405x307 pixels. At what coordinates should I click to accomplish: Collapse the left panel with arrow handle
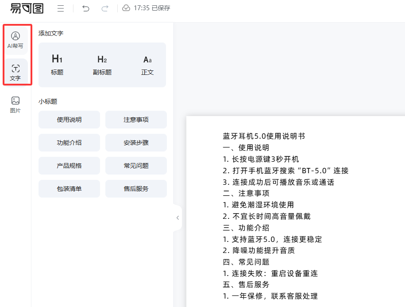(177, 218)
